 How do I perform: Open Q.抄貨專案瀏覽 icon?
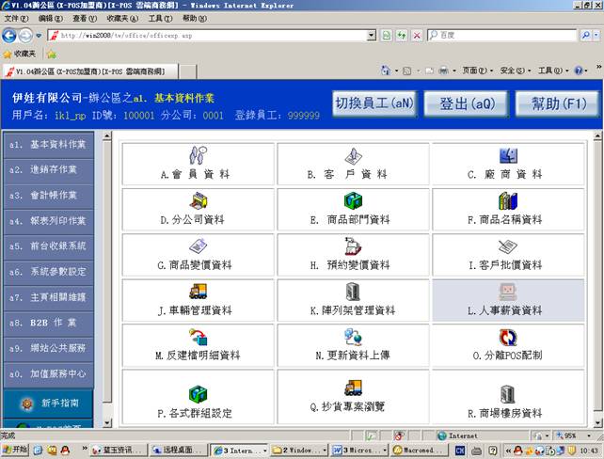tap(352, 388)
